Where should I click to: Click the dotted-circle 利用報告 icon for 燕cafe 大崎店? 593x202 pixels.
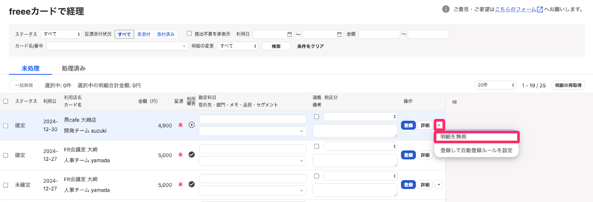[x=192, y=125]
